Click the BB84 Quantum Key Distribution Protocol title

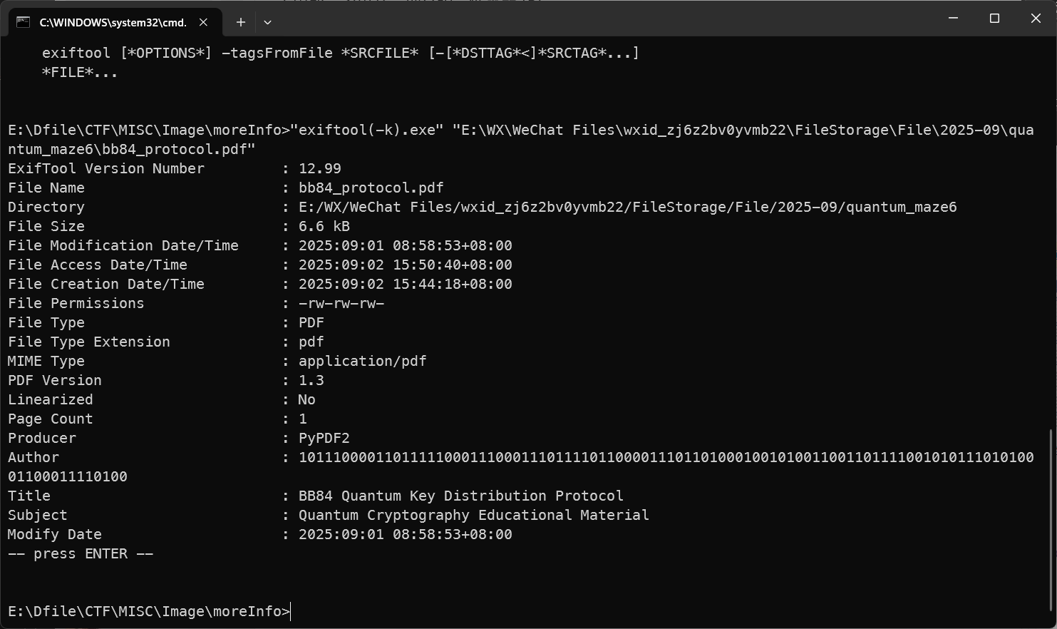[460, 496]
